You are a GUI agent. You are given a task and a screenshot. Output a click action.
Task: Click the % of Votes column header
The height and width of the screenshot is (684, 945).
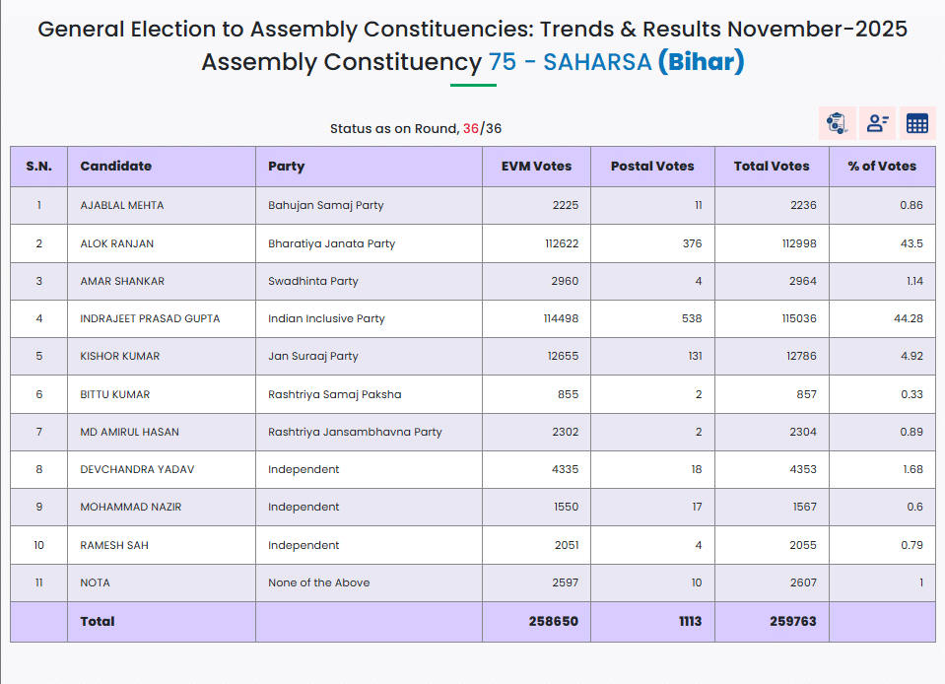[882, 167]
